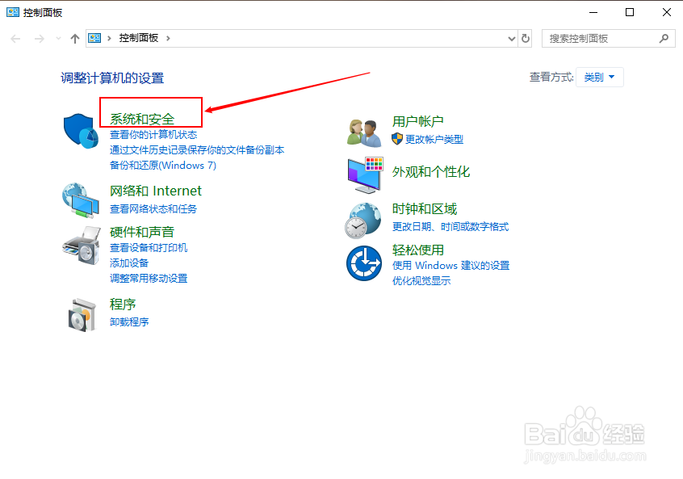Expand chevron before 控制面板 in address bar
The width and height of the screenshot is (683, 479).
[x=109, y=38]
